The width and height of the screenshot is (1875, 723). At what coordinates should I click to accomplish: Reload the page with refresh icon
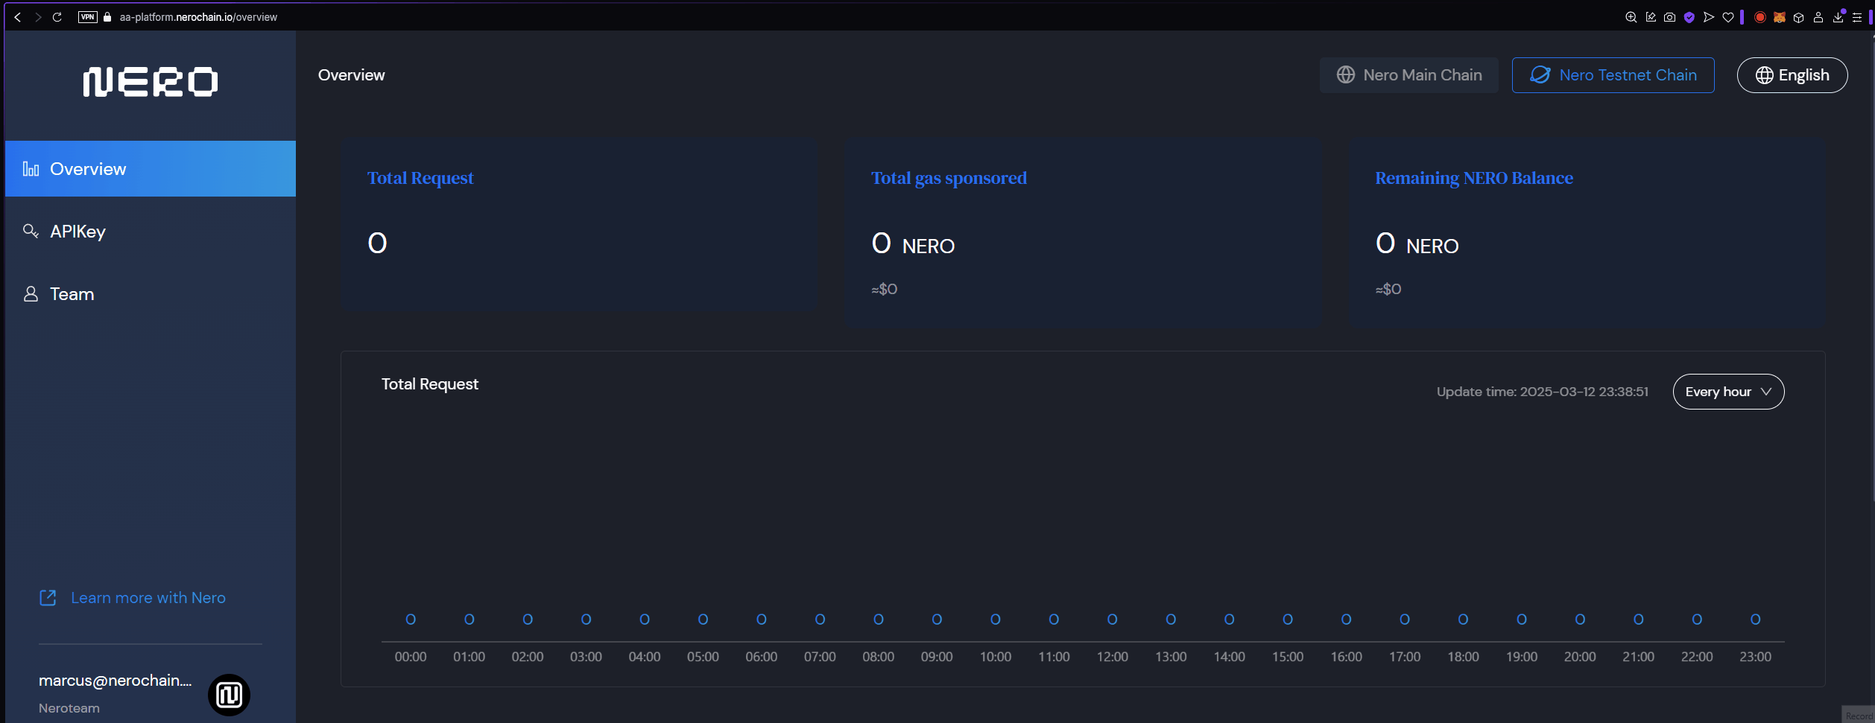coord(57,17)
